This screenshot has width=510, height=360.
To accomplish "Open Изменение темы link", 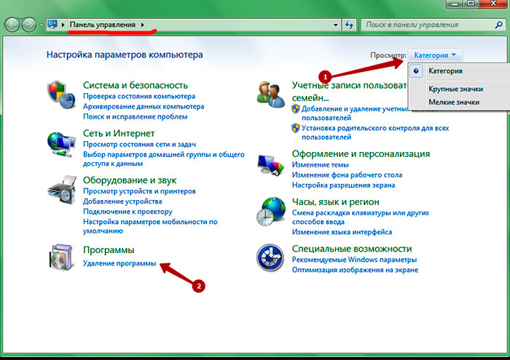I will click(320, 164).
